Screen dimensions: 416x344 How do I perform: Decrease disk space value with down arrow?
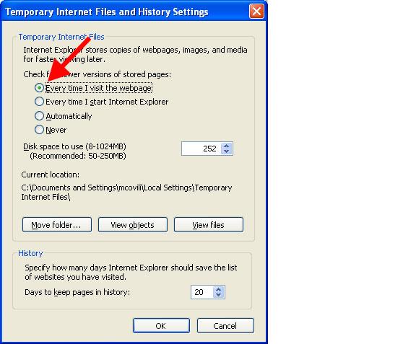(x=226, y=151)
